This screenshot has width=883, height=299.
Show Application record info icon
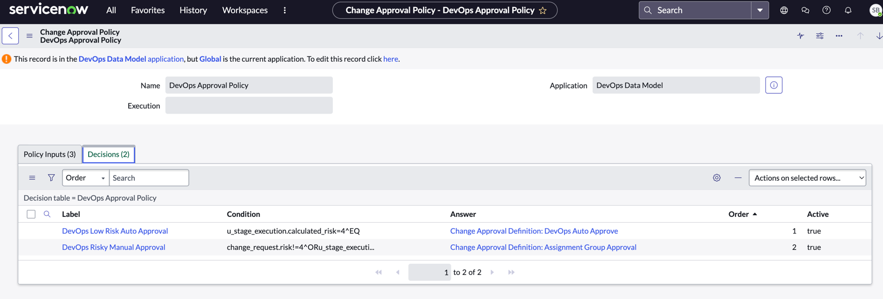tap(773, 85)
